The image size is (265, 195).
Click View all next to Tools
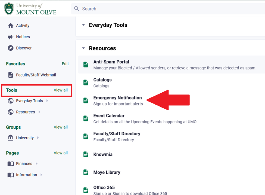pyautogui.click(x=61, y=90)
